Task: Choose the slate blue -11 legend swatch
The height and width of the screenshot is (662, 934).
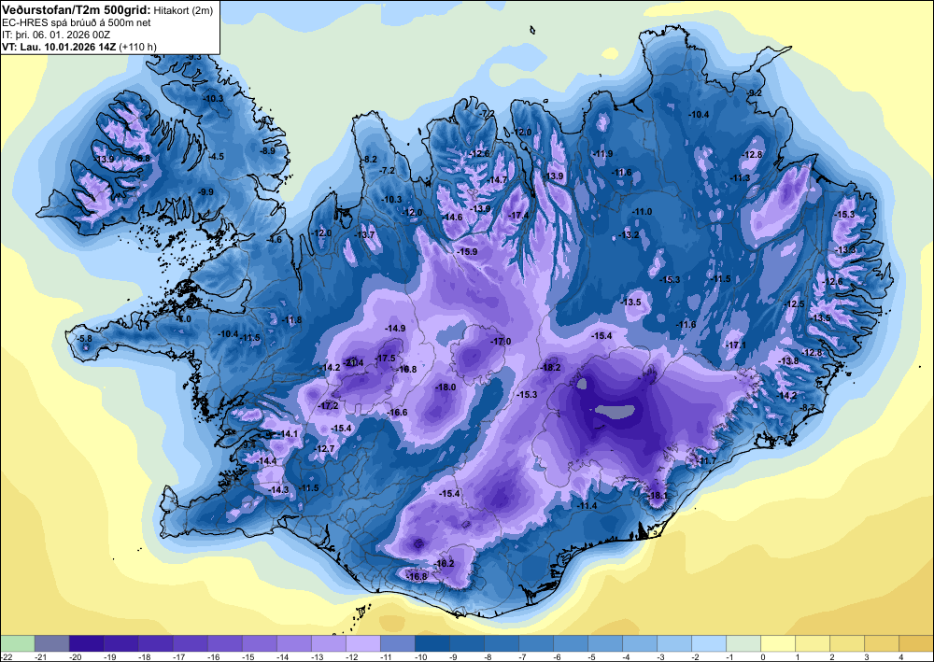Action: [x=398, y=643]
